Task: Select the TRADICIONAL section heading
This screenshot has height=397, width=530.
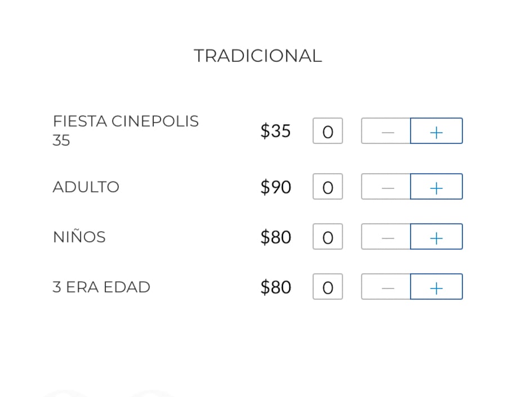Action: 258,55
